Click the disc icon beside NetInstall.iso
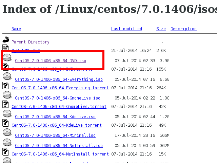Screen dimensions: 217x163 7,143
